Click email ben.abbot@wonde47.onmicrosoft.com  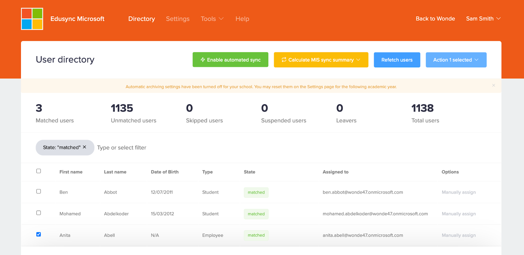(363, 192)
